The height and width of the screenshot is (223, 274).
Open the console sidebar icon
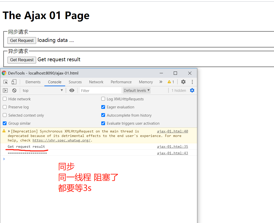(x=5, y=90)
